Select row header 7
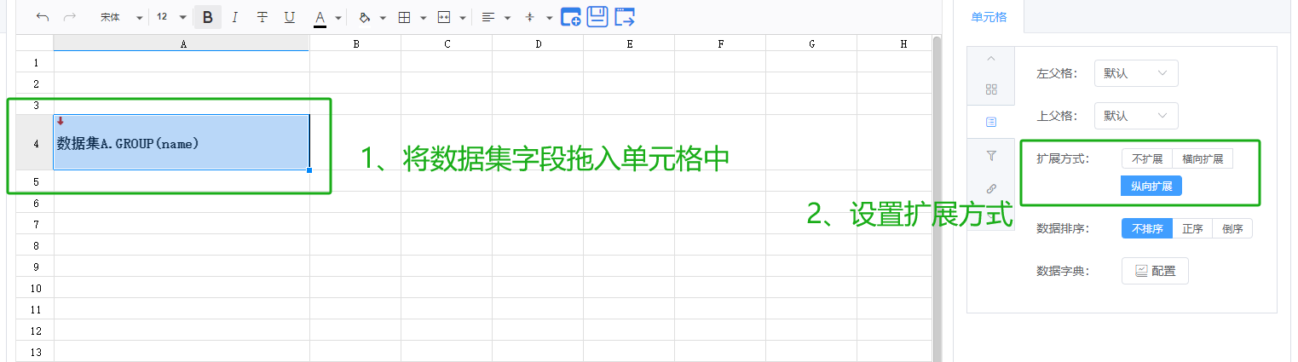The height and width of the screenshot is (362, 1298). (x=35, y=224)
